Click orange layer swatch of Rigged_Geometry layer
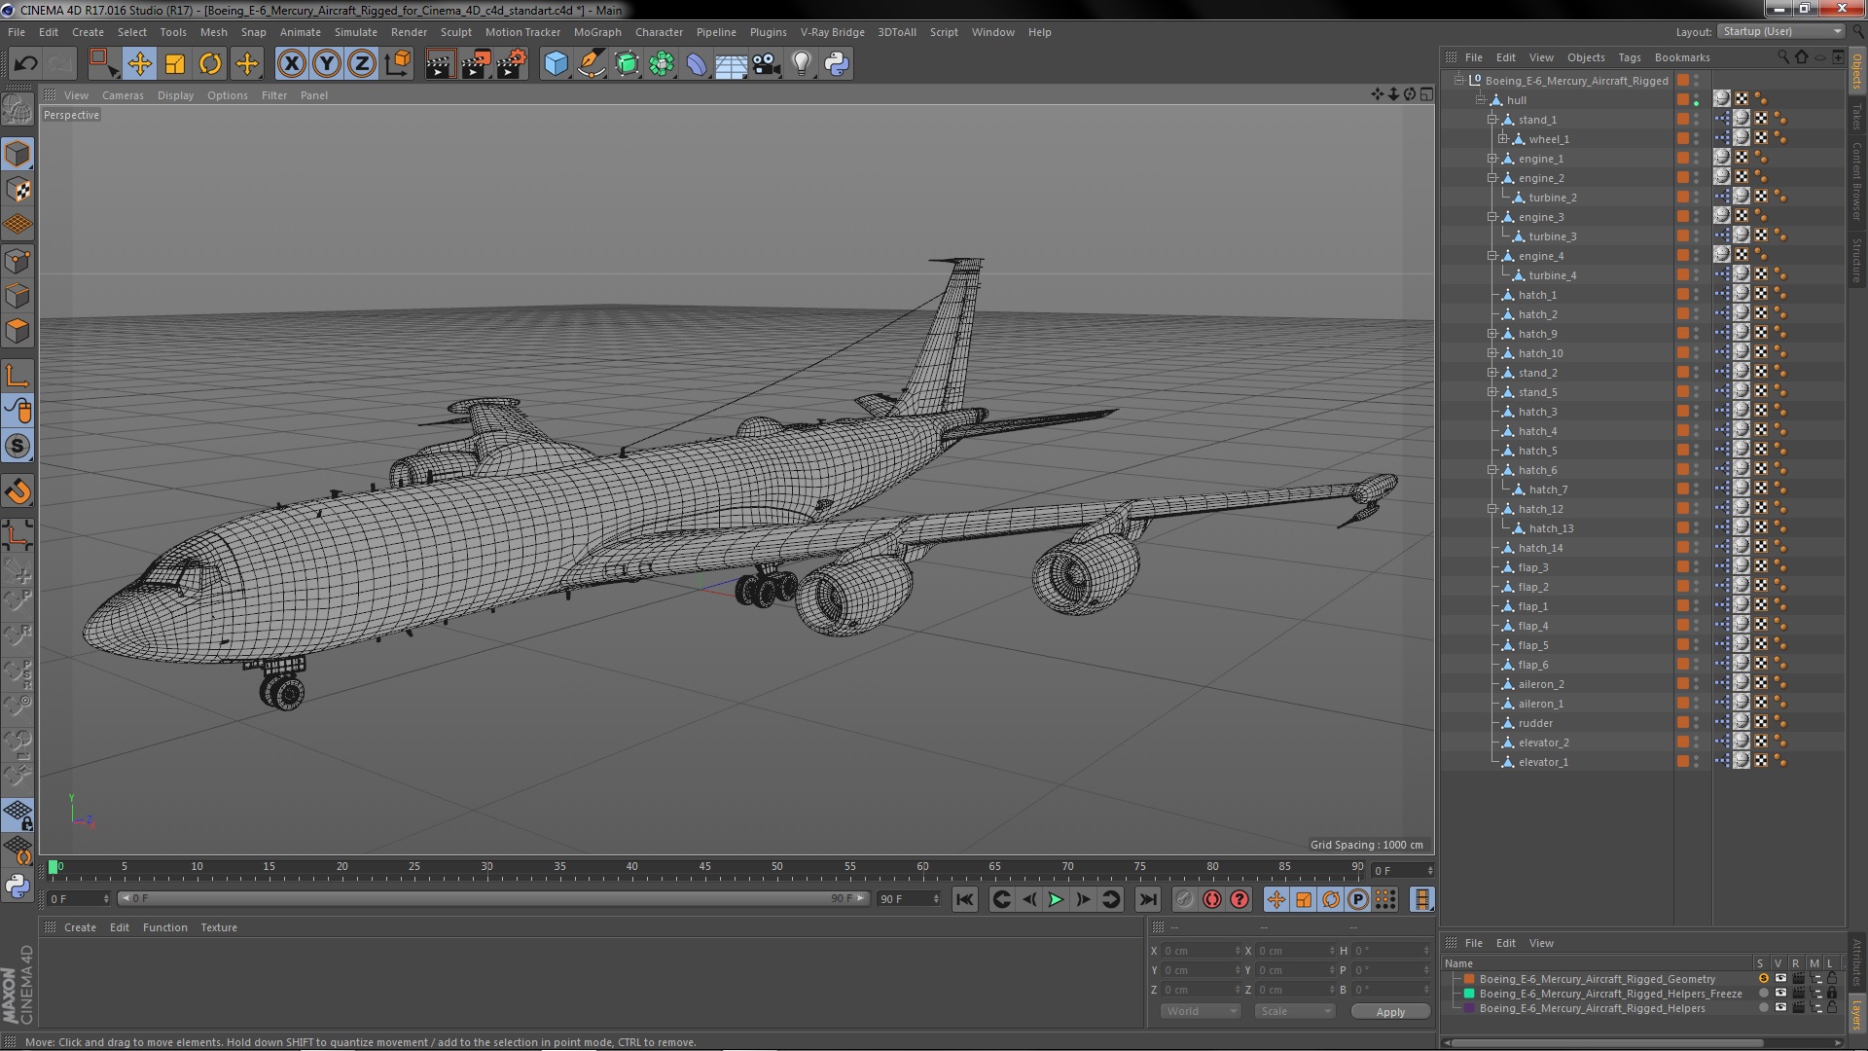Viewport: 1868px width, 1051px height. tap(1469, 979)
